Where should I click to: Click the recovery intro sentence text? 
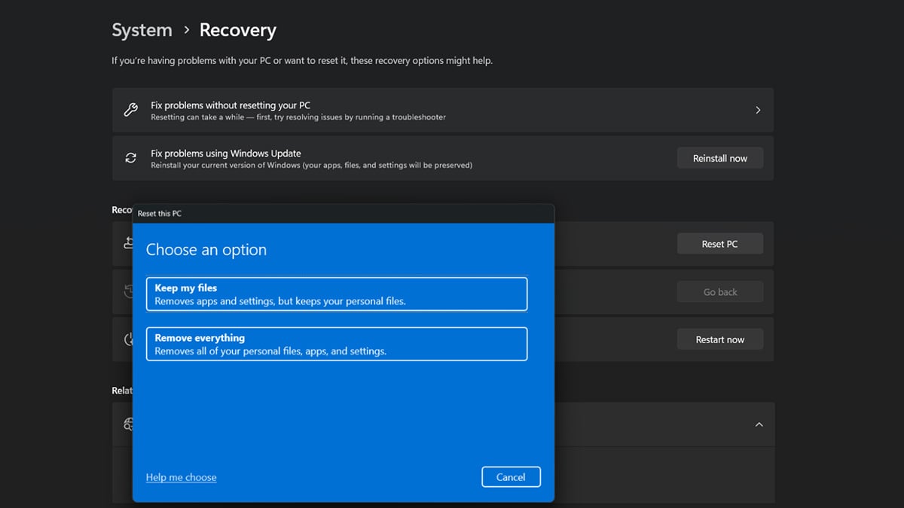302,60
